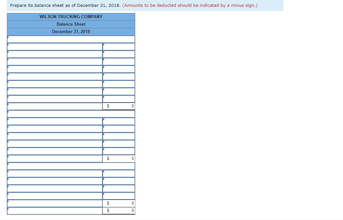Open label dropdown beside the first $ 0 total
Viewport: 343px width, 220px height.
[55, 106]
